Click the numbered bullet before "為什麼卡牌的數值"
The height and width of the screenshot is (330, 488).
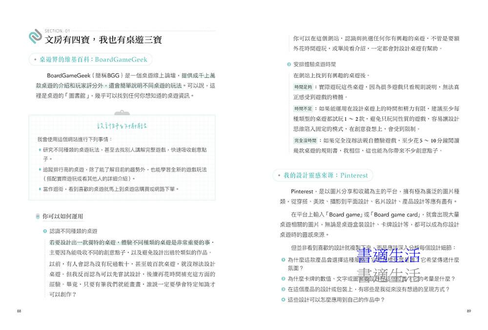(x=283, y=279)
